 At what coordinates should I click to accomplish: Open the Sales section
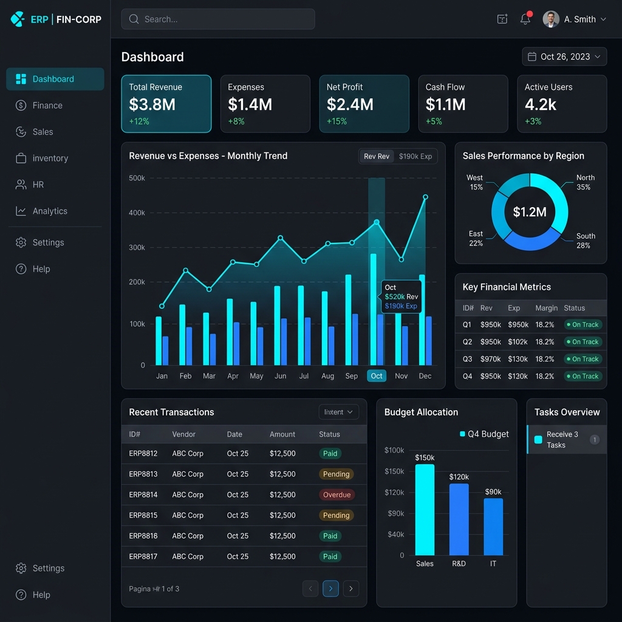click(55, 132)
